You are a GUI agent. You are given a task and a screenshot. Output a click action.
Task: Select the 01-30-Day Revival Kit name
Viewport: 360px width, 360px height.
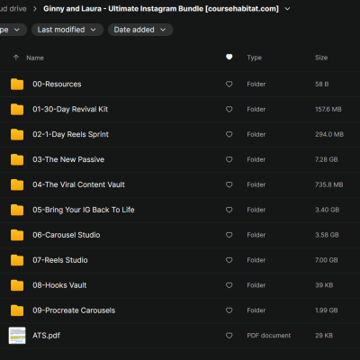70,110
